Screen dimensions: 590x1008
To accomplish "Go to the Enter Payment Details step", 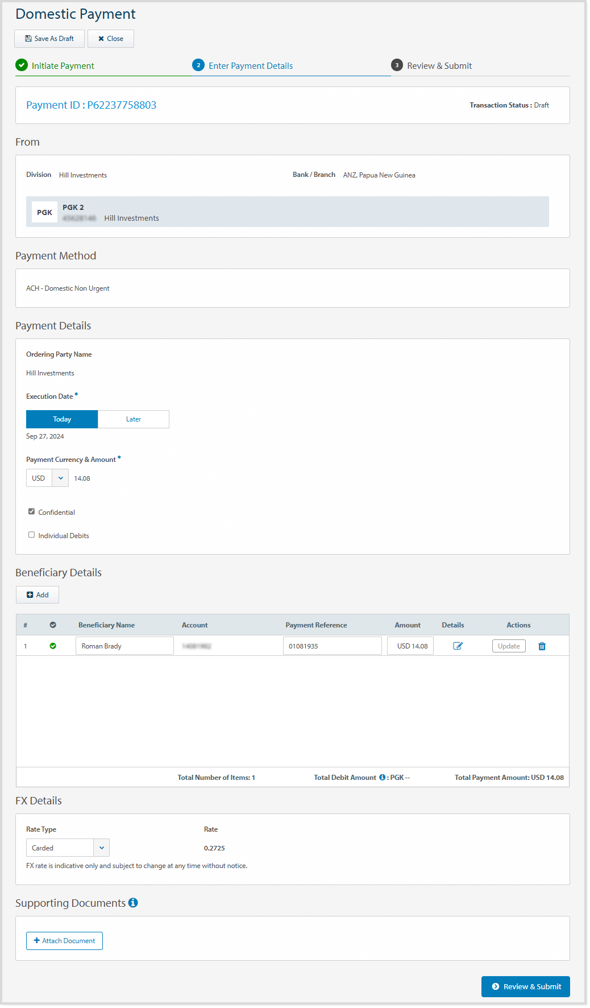I will [250, 66].
